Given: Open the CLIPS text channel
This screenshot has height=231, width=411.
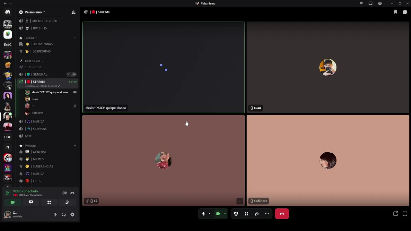Looking at the screenshot, I should pyautogui.click(x=48, y=181).
